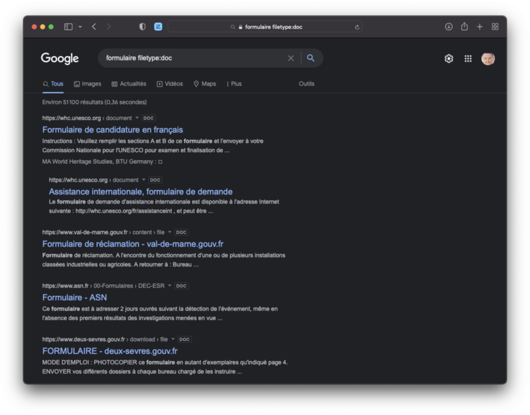Viewport: 530px width, 415px height.
Task: Click the Google logo
Action: point(60,58)
